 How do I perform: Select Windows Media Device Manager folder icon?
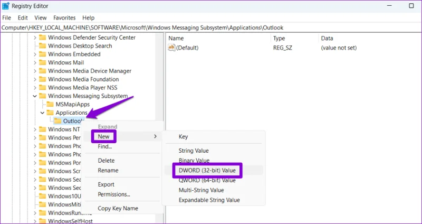click(43, 71)
